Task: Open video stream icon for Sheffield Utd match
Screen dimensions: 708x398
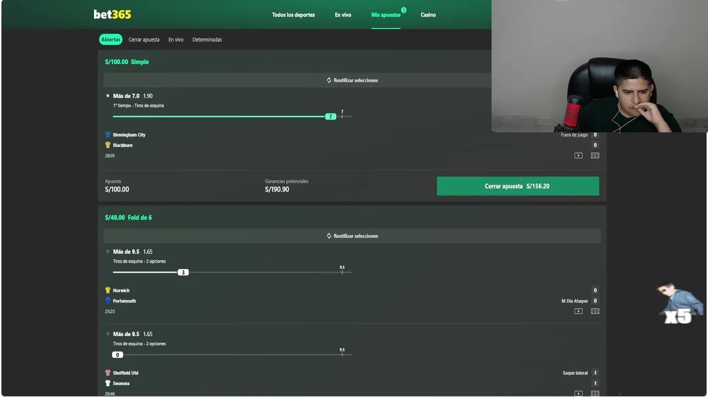Action: click(578, 394)
